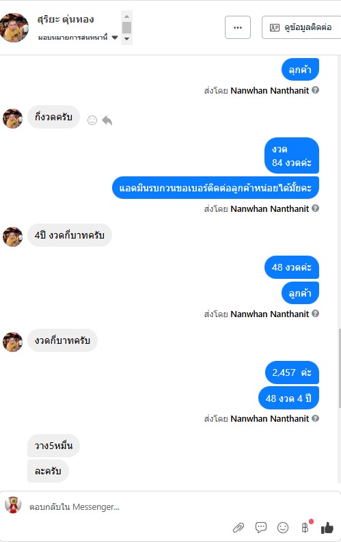Click the header scroll down arrow
341x542 pixels.
point(127,39)
